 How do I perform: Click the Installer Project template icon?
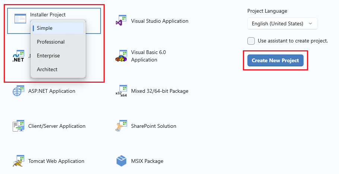tap(20, 19)
